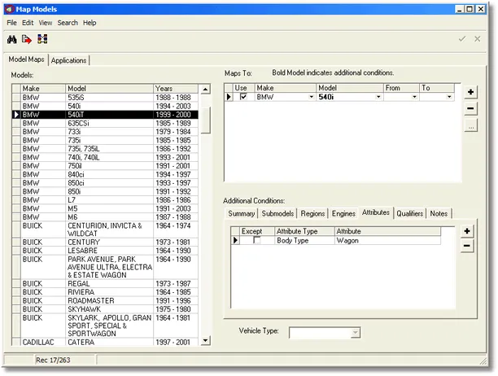Screen dimensions: 498x376
Task: Select the BMW 733i row
Action: coord(105,132)
